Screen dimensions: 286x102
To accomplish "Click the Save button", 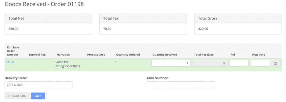I will [x=38, y=96].
